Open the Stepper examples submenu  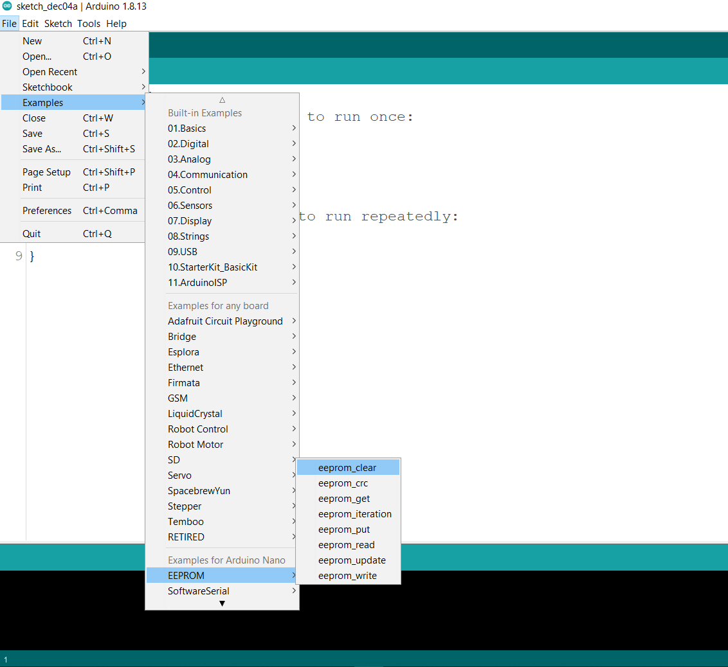pos(222,506)
